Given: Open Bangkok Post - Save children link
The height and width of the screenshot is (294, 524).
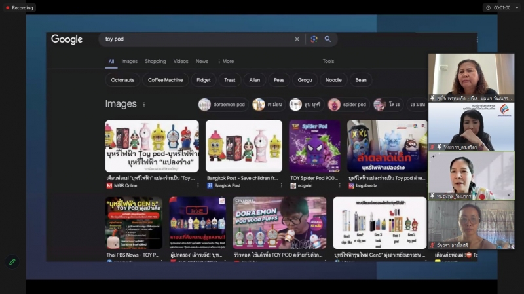Looking at the screenshot, I should (x=242, y=178).
